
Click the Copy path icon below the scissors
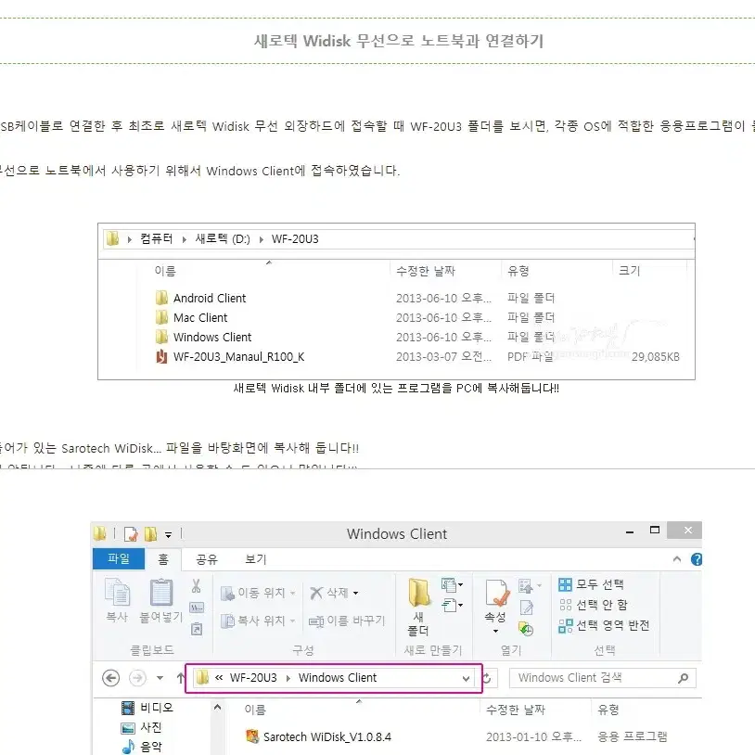pos(197,608)
